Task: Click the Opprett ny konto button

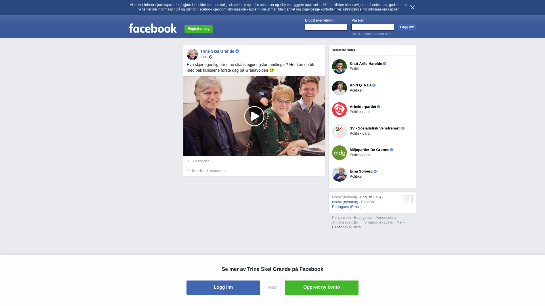Action: [322, 288]
